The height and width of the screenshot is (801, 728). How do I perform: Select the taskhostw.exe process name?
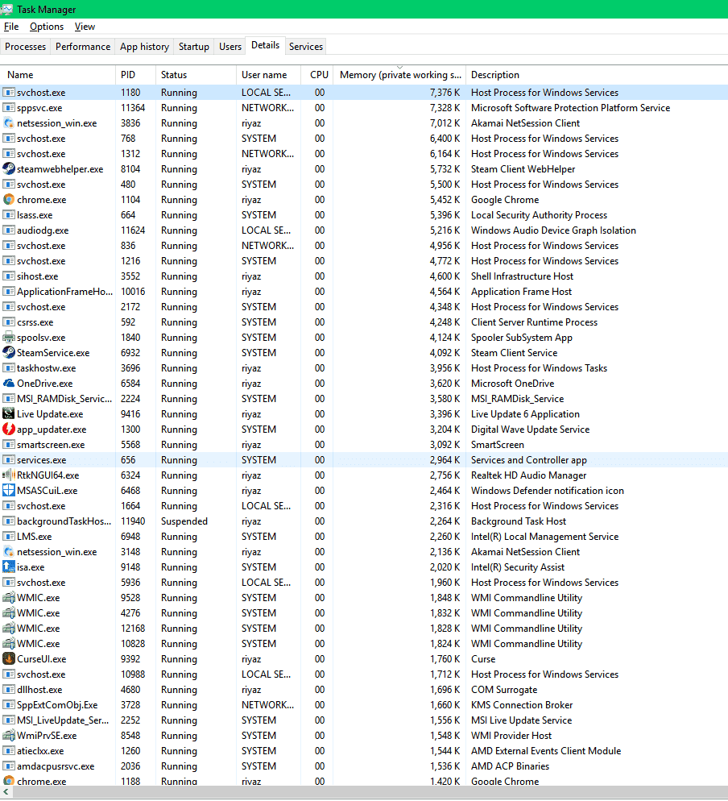coord(47,368)
